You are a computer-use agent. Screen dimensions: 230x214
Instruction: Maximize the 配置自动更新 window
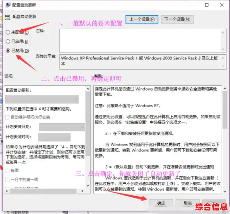click(206, 5)
